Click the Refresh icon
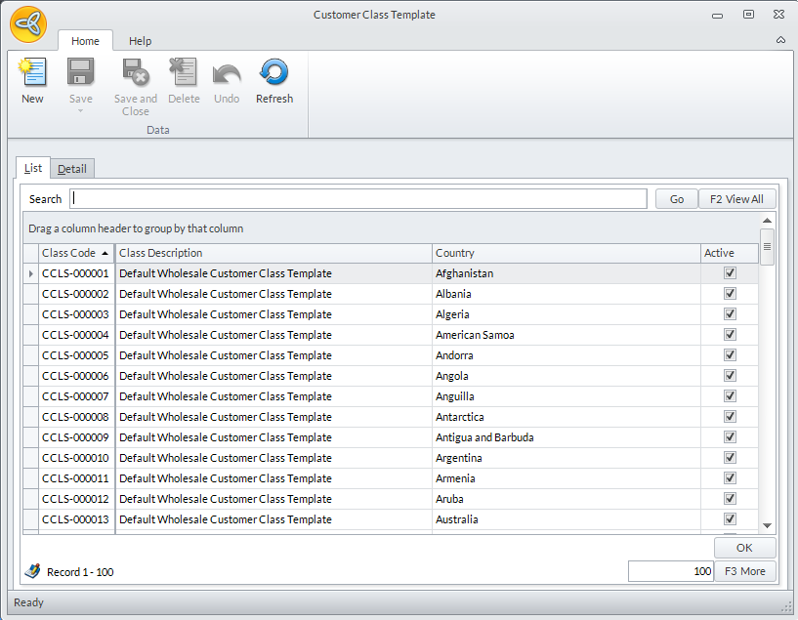 click(x=273, y=73)
